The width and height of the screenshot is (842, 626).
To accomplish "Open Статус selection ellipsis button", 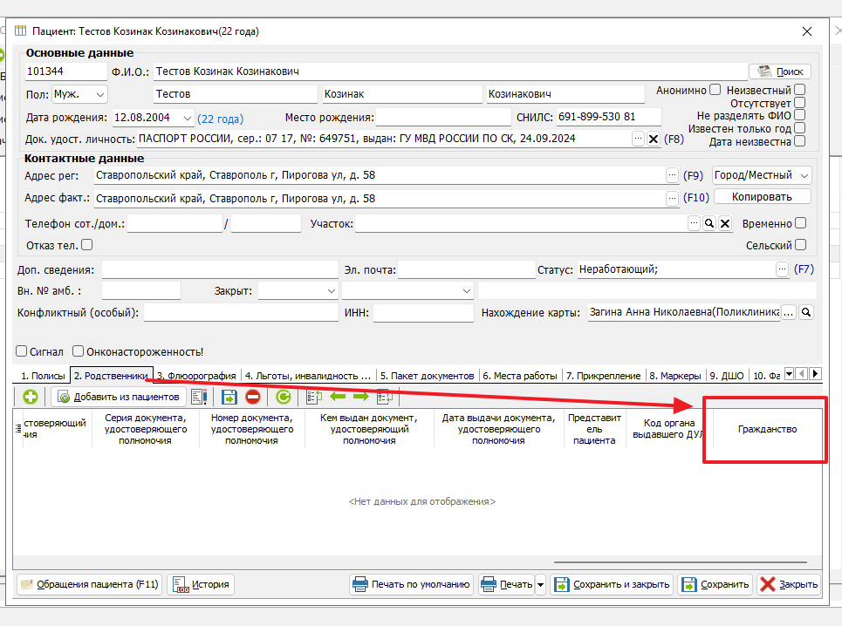I will point(783,269).
